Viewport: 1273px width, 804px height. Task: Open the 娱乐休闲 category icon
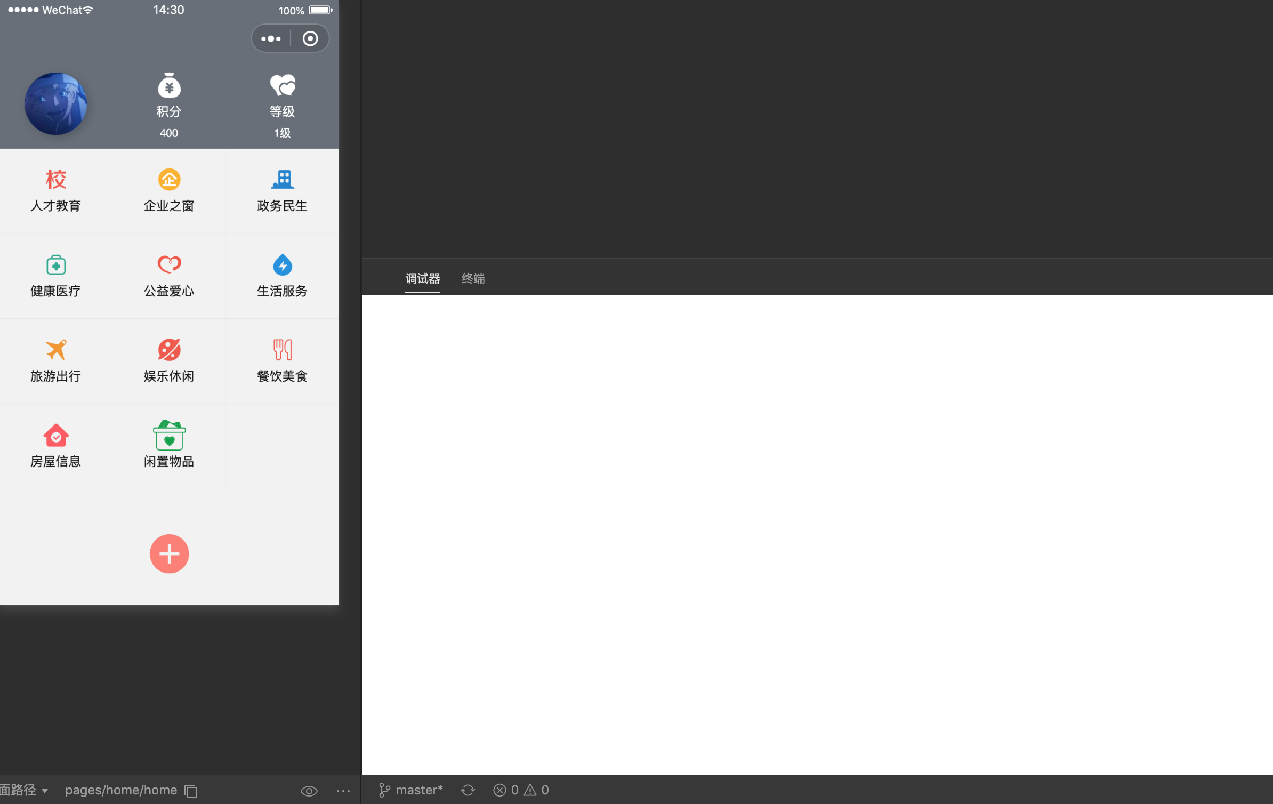pos(169,350)
